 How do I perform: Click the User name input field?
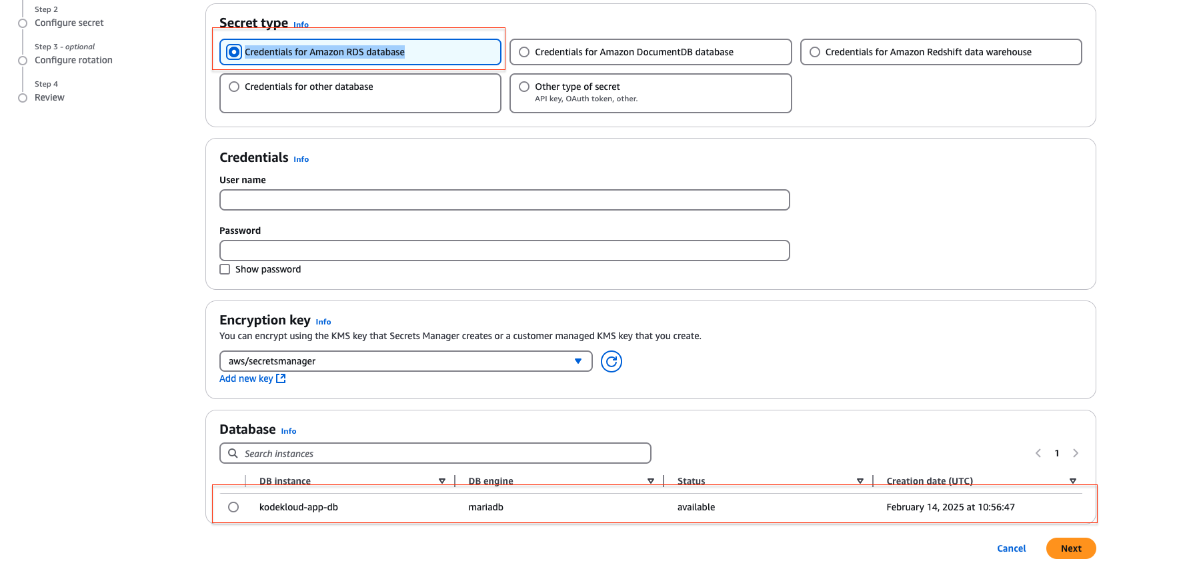(x=504, y=200)
